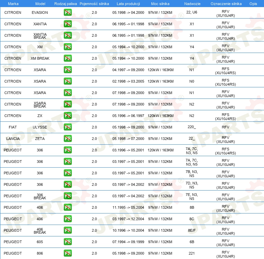This screenshot has width=264, height=259.
Task: Click the Rodzaj paliwa column header
Action: coord(65,4)
